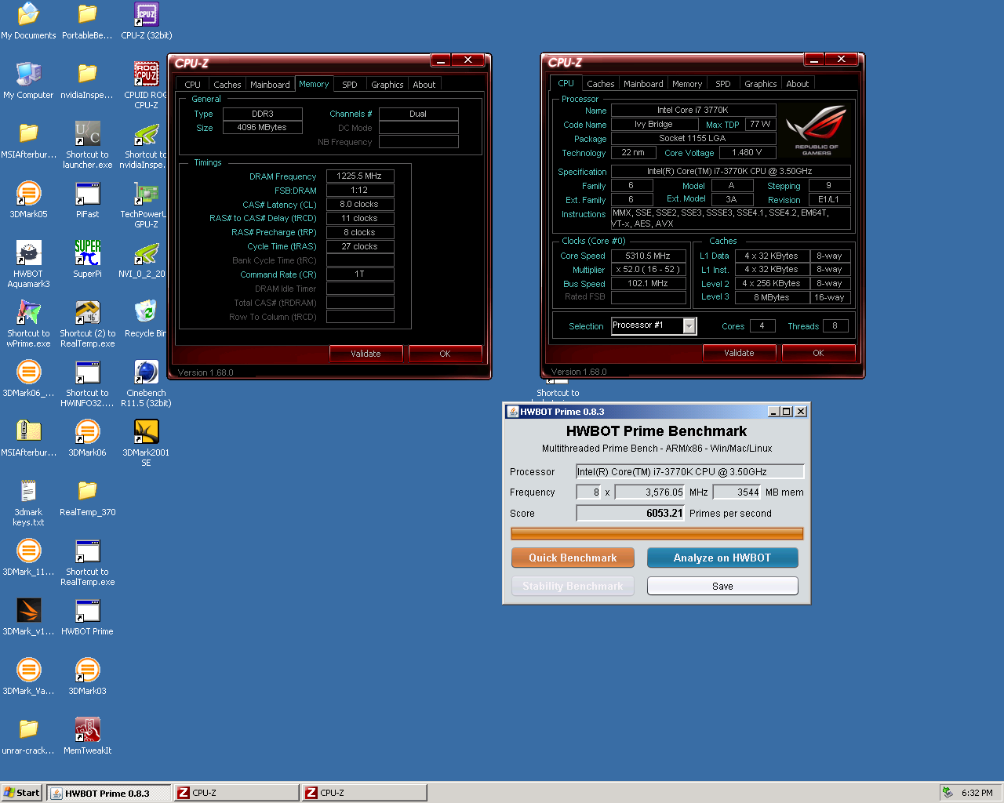The width and height of the screenshot is (1004, 803).
Task: Open the PortableBe... folder icon
Action: (87, 21)
